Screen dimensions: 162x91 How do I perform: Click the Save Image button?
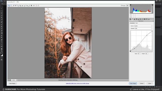[12, 83]
